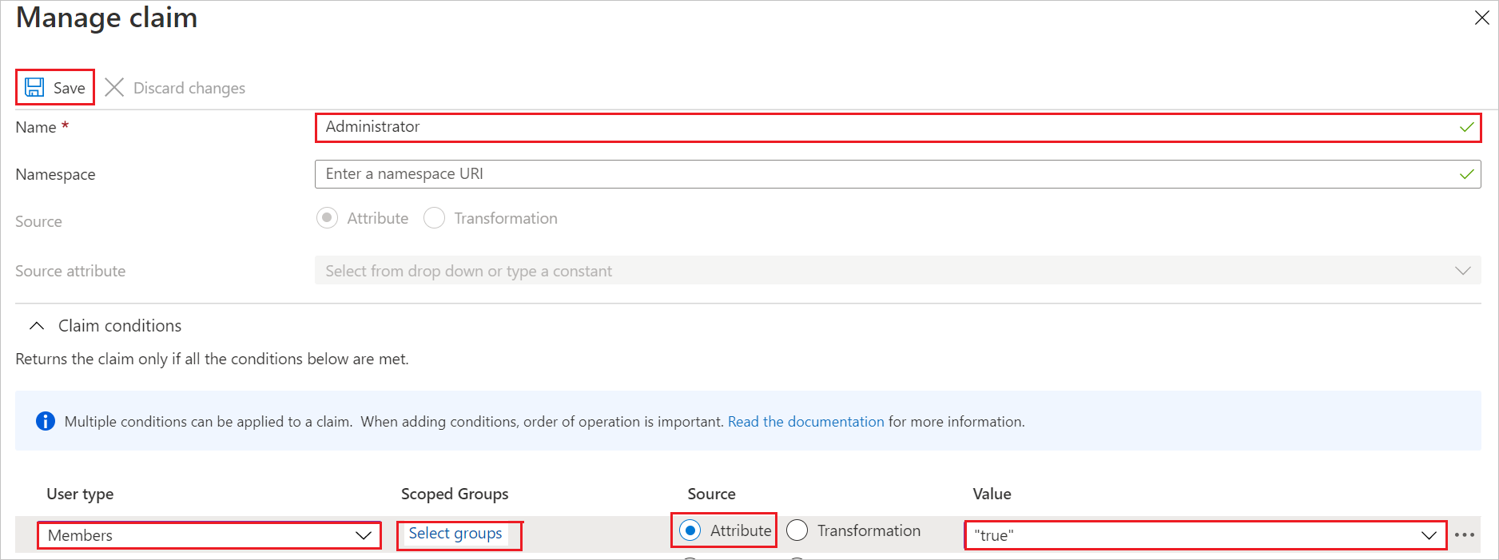Click the Source attribute label
This screenshot has height=560, width=1499.
70,271
